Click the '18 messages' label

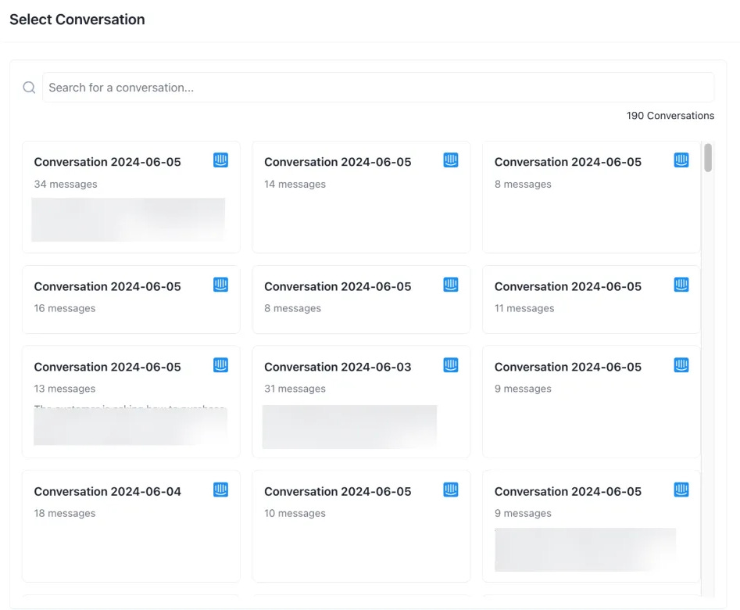[x=65, y=514]
